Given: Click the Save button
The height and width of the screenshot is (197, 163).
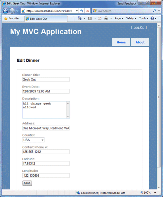Looking at the screenshot, I should (x=27, y=183).
